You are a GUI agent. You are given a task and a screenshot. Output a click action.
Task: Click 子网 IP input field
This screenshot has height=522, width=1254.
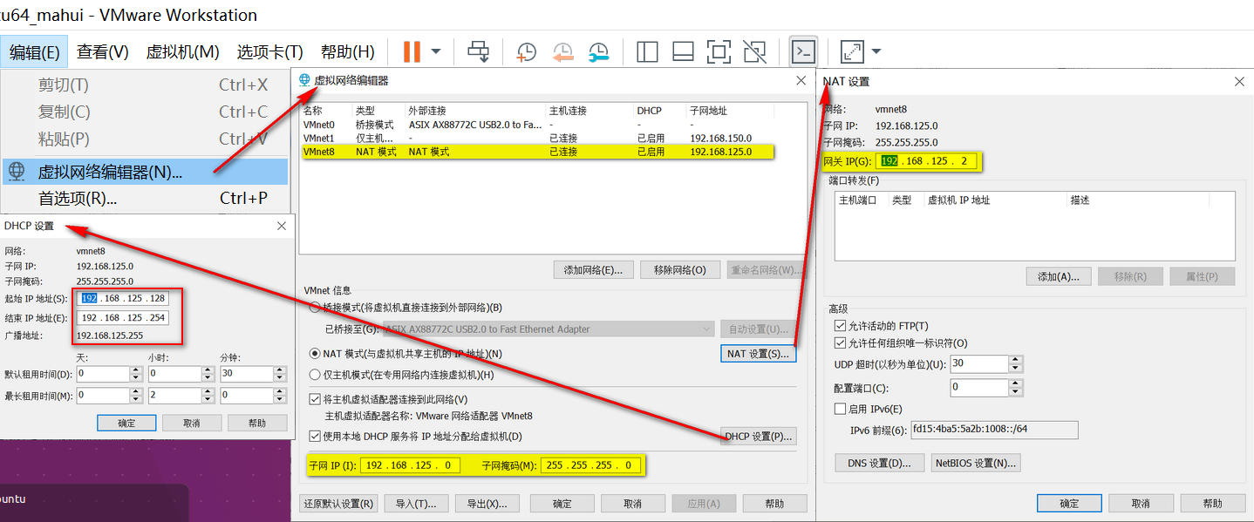tap(410, 465)
